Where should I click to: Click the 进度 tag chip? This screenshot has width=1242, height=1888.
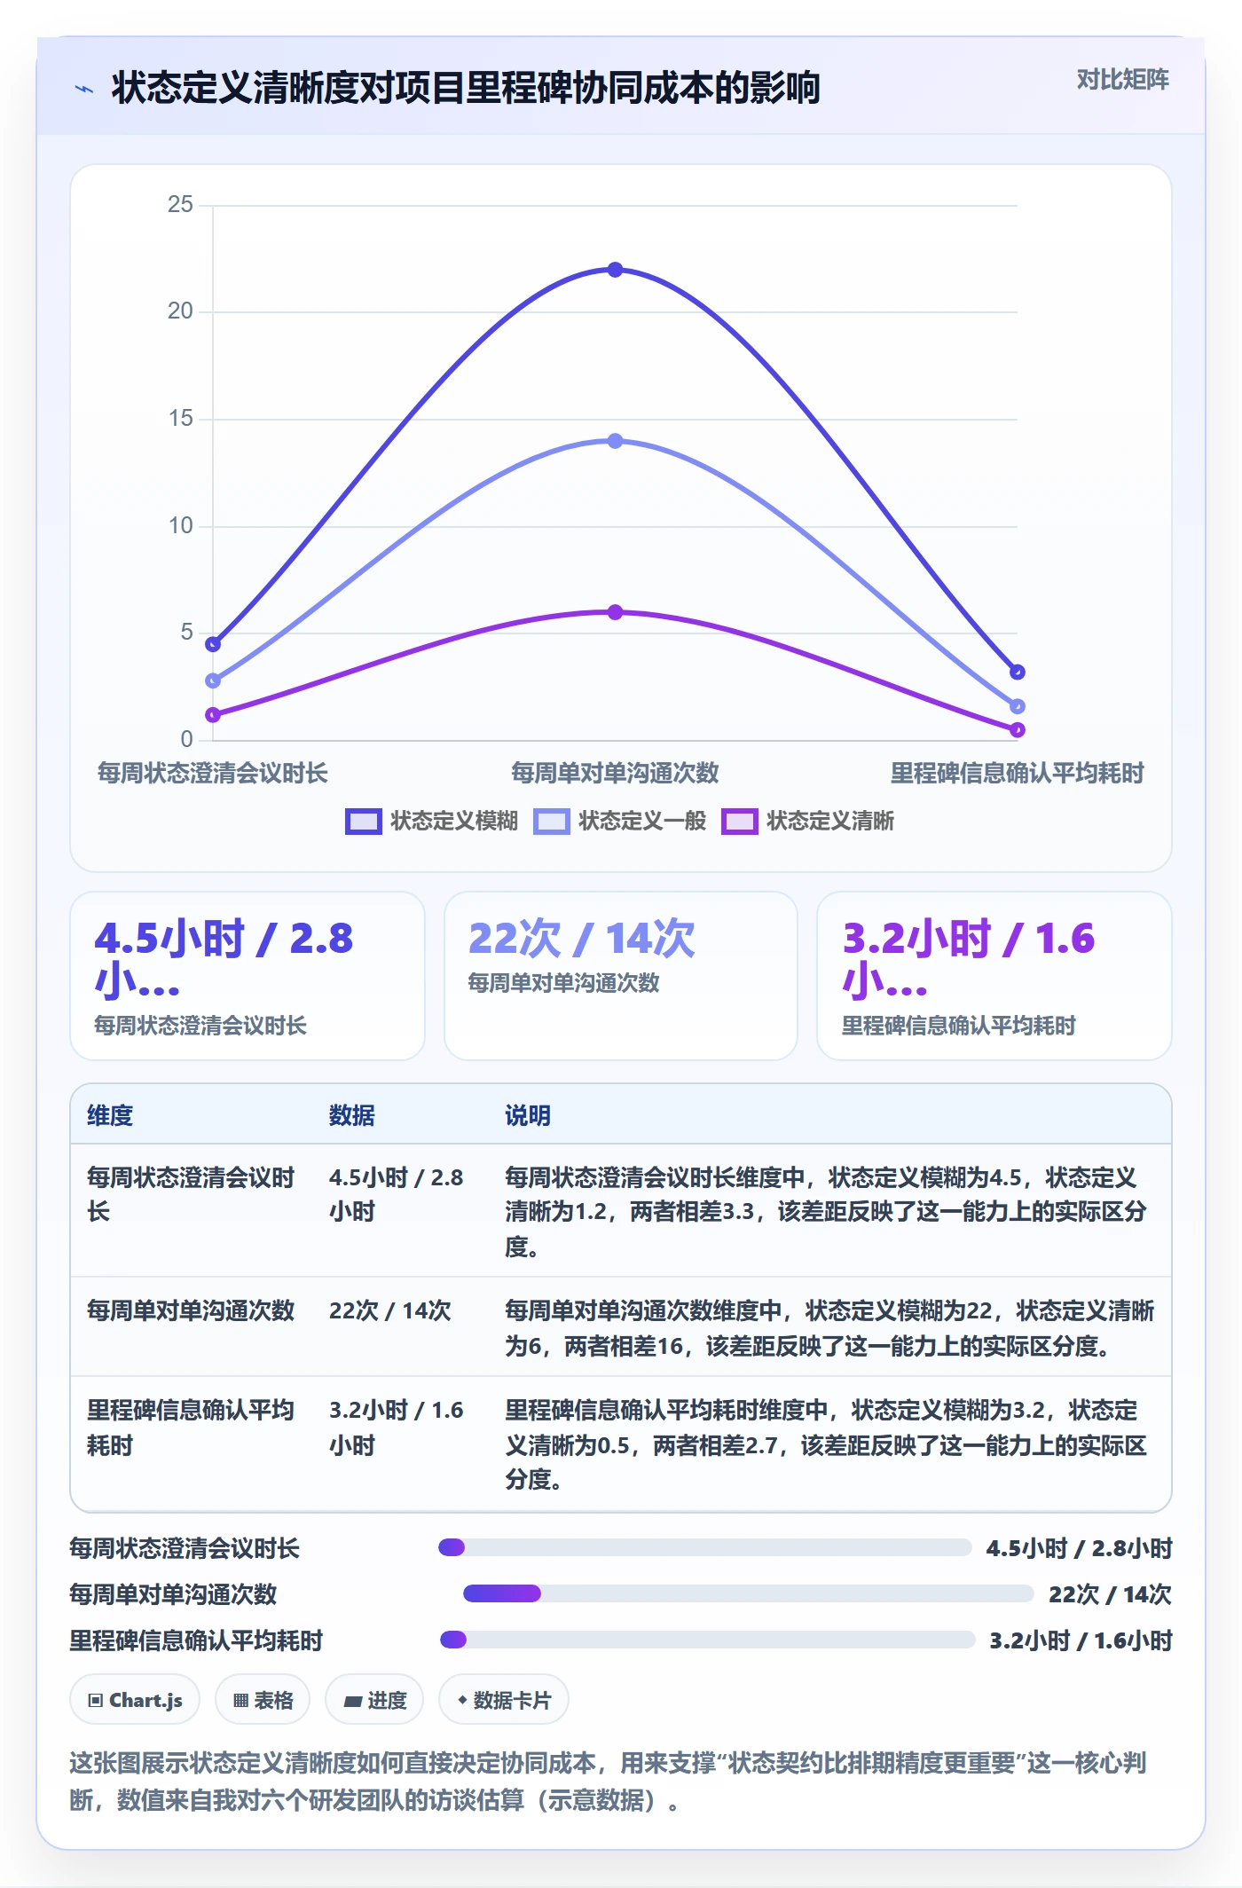pos(374,1700)
